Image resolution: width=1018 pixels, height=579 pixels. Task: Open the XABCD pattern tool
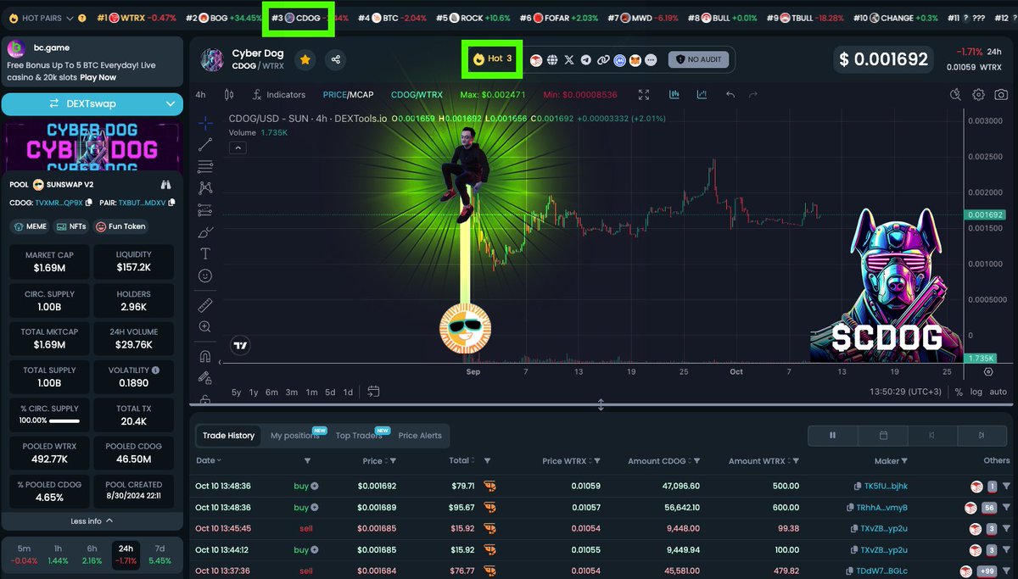205,188
